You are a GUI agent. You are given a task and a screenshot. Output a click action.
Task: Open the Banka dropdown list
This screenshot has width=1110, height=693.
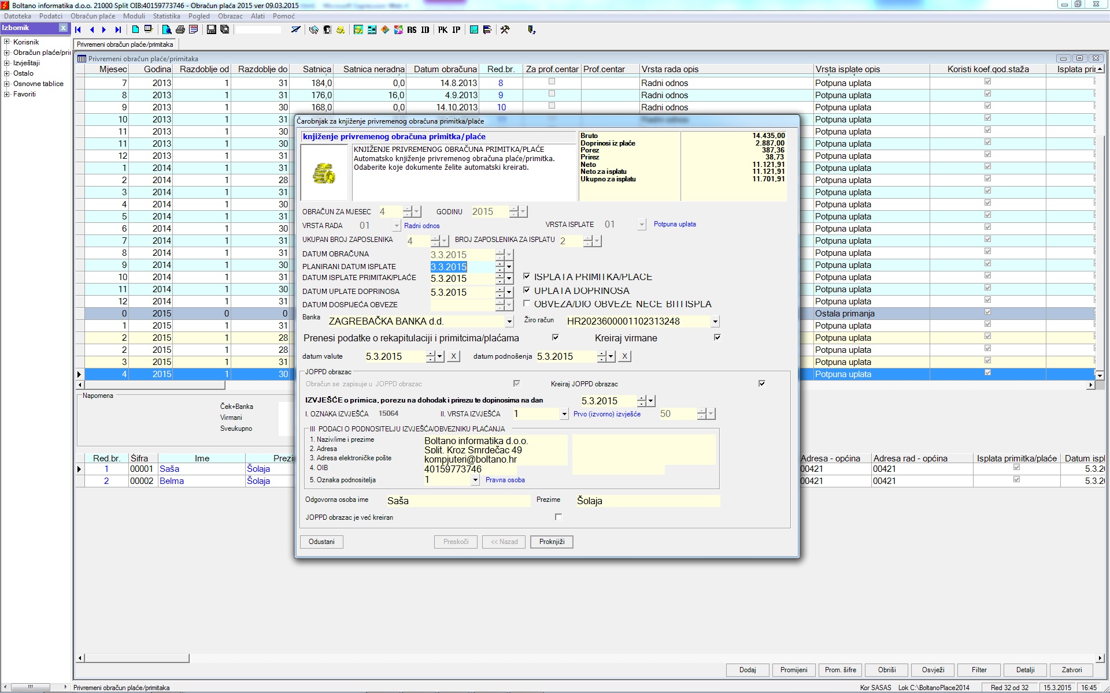pyautogui.click(x=509, y=322)
